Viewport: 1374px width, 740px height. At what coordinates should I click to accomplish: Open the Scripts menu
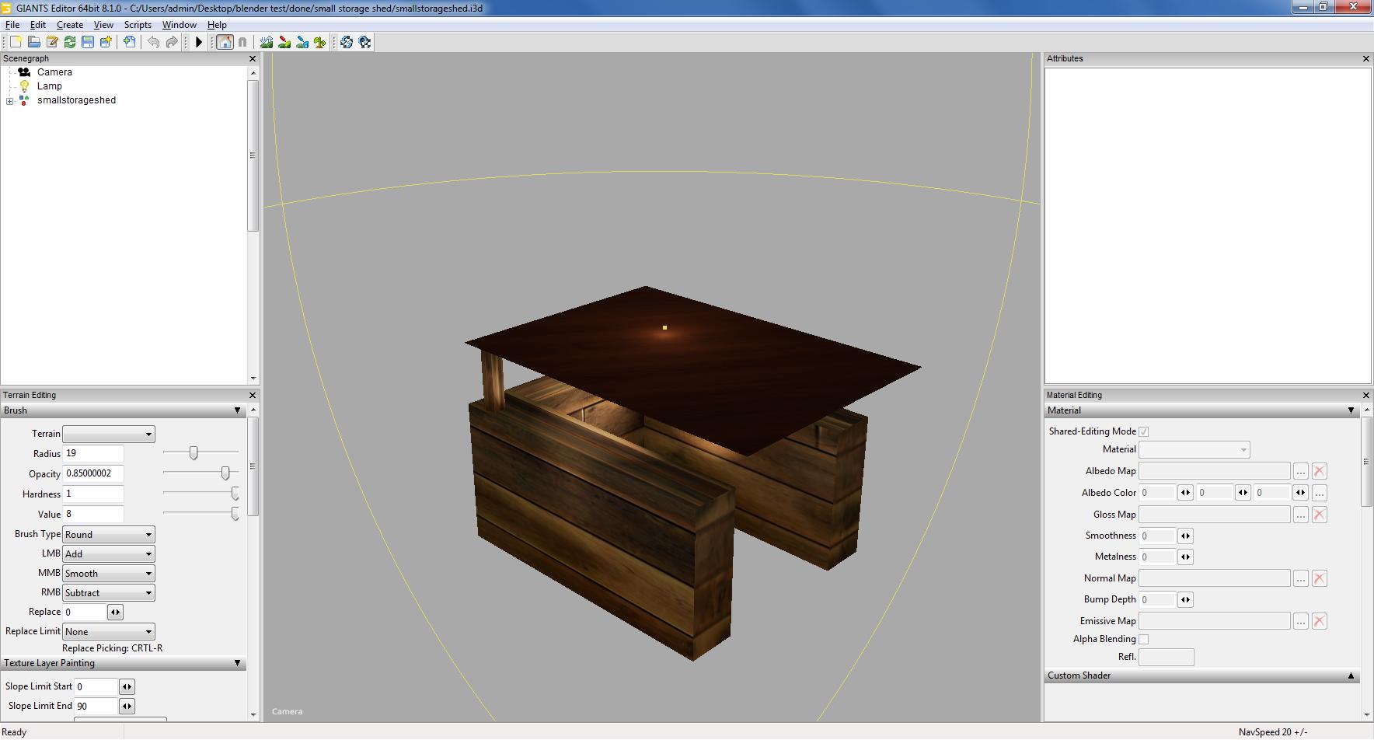tap(138, 25)
